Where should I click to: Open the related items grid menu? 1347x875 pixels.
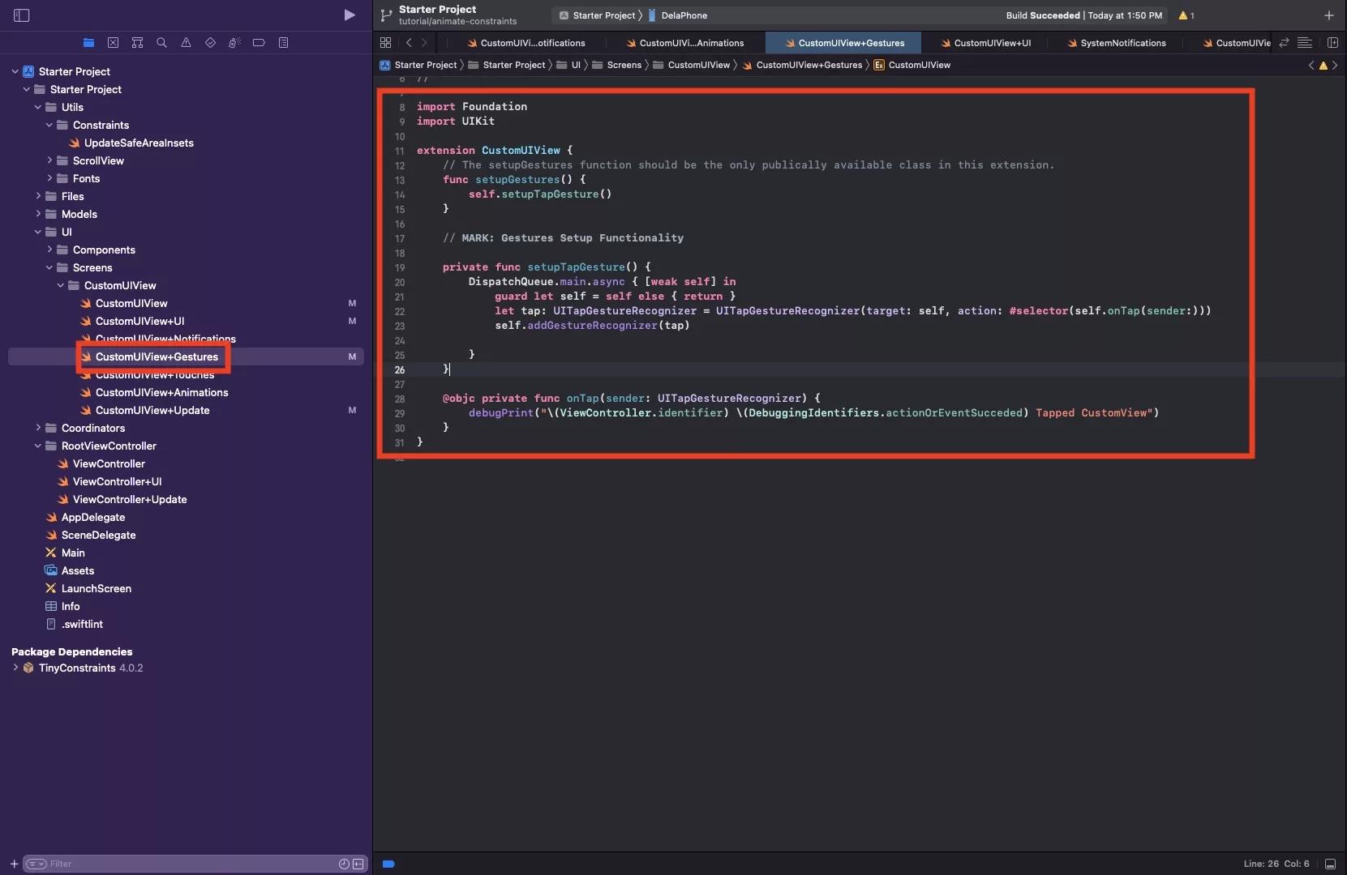click(x=385, y=43)
